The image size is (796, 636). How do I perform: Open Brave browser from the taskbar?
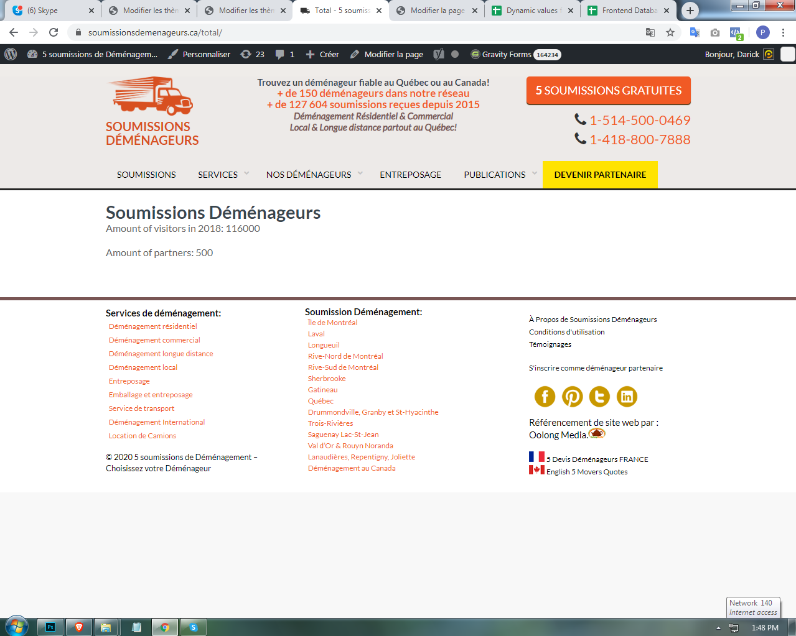pos(79,627)
